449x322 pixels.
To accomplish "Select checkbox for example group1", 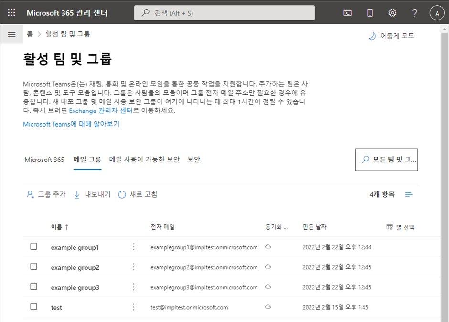I will (x=34, y=246).
